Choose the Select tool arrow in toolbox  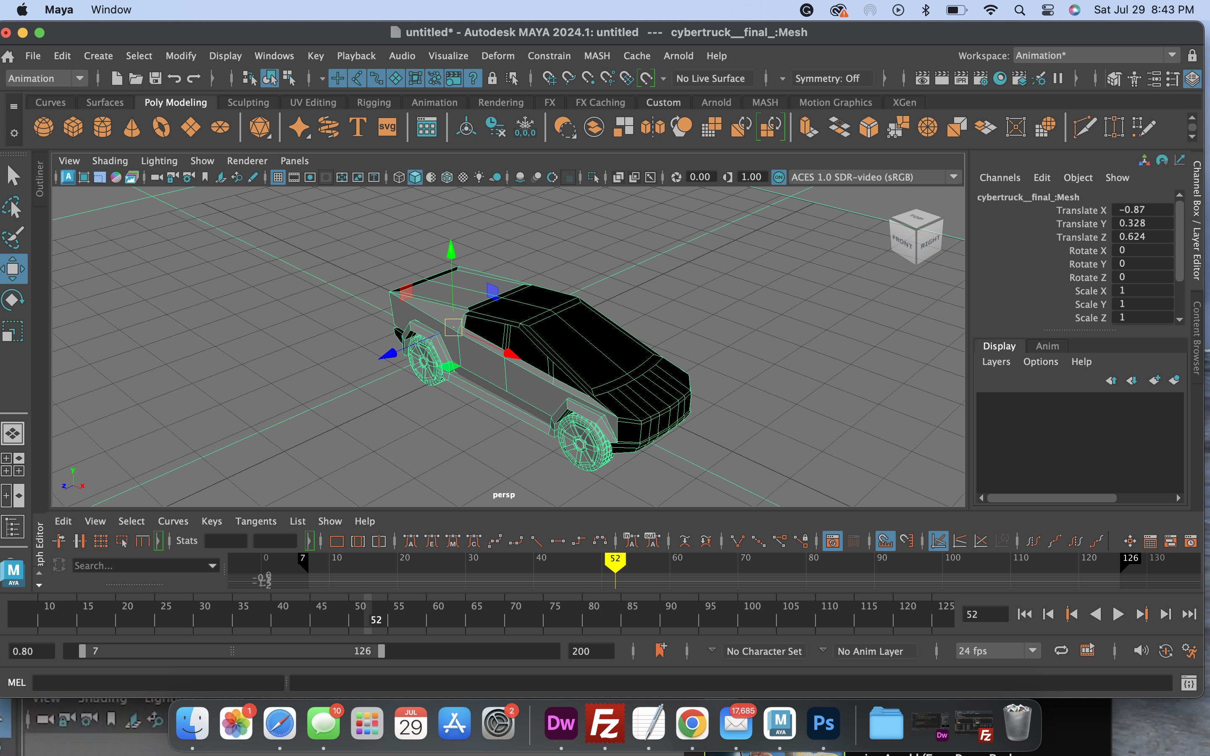13,176
